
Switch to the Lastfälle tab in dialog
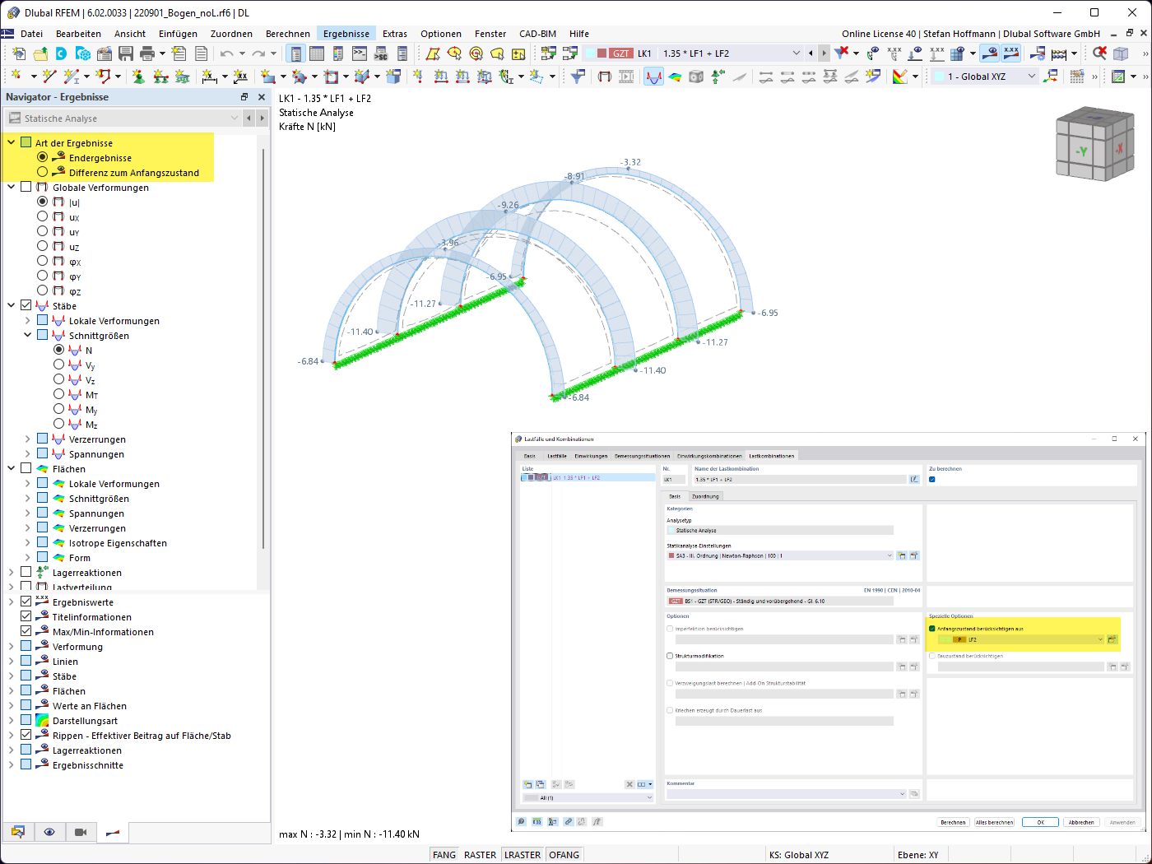click(557, 456)
